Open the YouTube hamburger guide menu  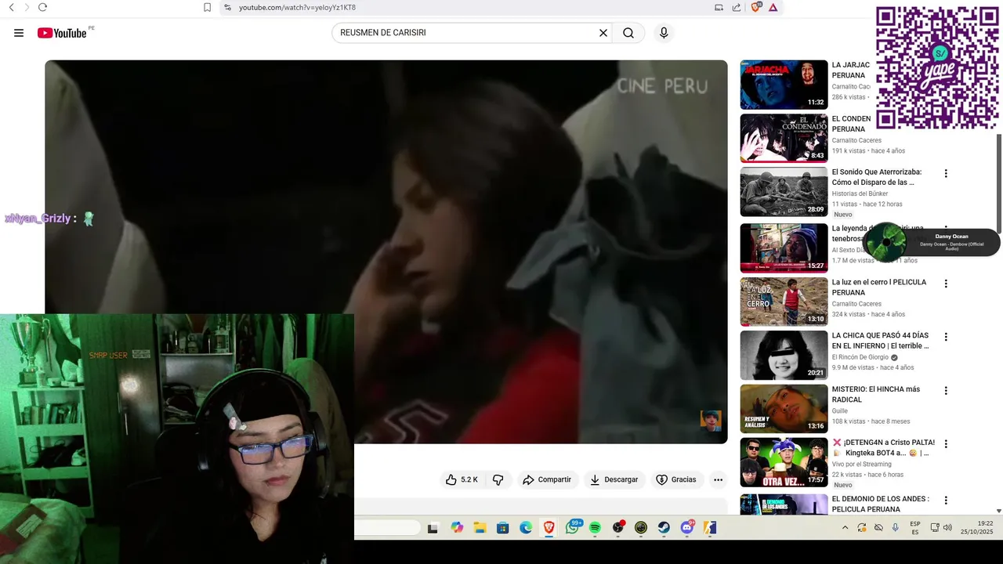click(19, 33)
